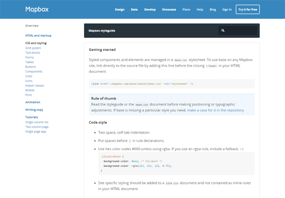This screenshot has width=285, height=198.
Task: Go to the Develop page
Action: (150, 9)
